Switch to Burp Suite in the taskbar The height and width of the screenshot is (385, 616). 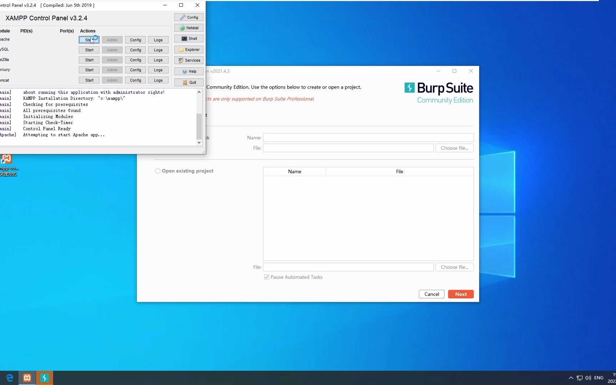click(x=45, y=378)
